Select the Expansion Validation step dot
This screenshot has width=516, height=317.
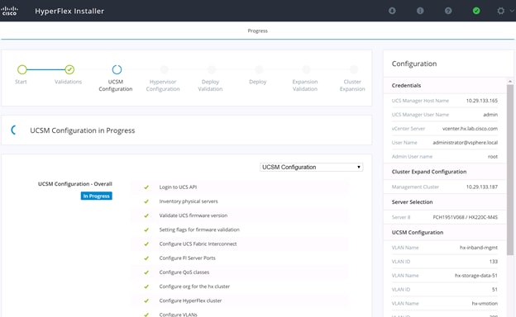[x=306, y=69]
